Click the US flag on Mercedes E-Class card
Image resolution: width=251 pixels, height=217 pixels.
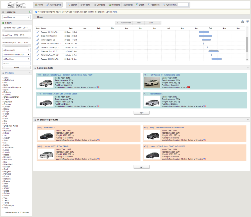tap(98, 106)
